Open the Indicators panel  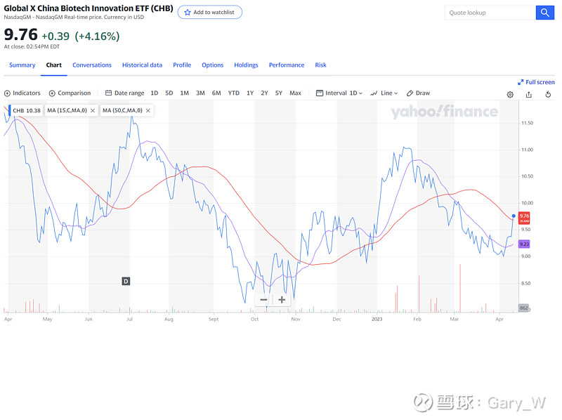click(22, 93)
